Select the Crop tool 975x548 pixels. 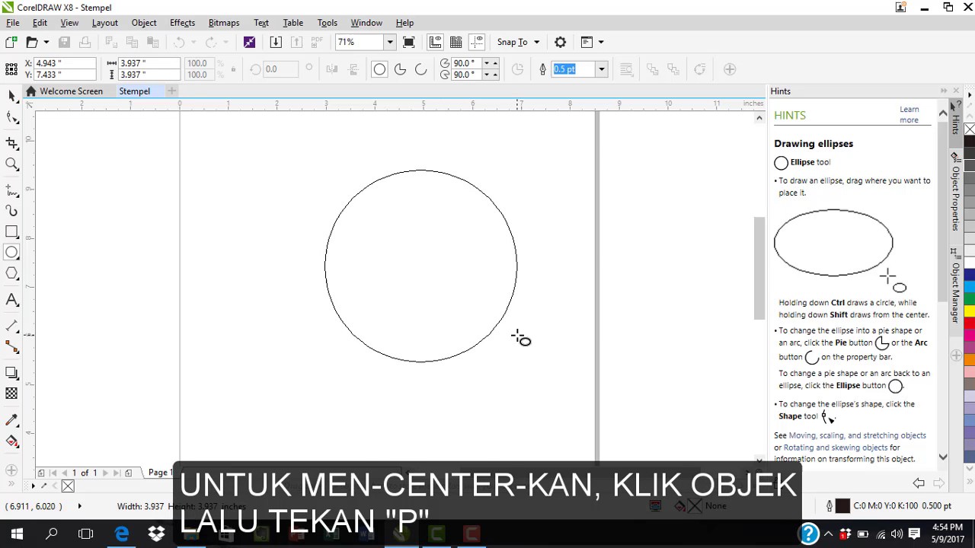pyautogui.click(x=11, y=142)
